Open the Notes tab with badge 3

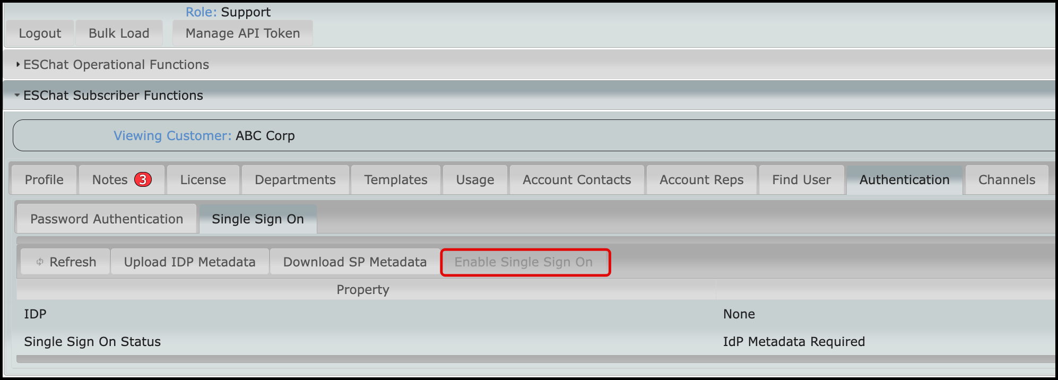pos(122,180)
